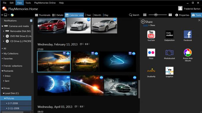Collapse the Drives section
Viewport: 202px width, 113px height.
pos(2,88)
